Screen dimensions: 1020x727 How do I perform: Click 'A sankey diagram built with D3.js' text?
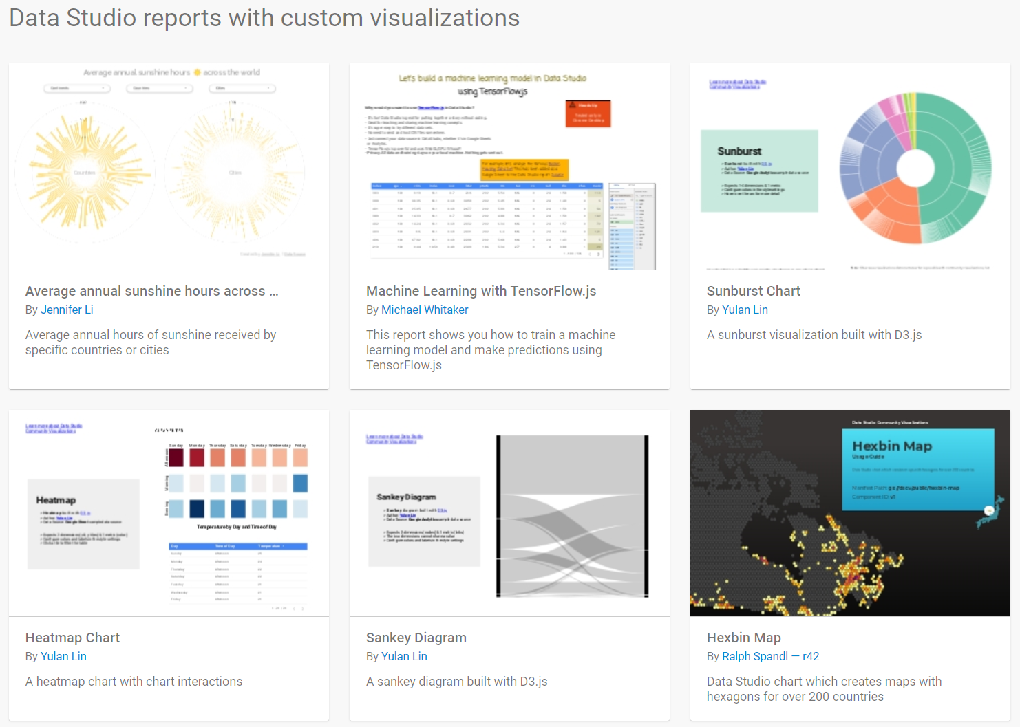[457, 682]
